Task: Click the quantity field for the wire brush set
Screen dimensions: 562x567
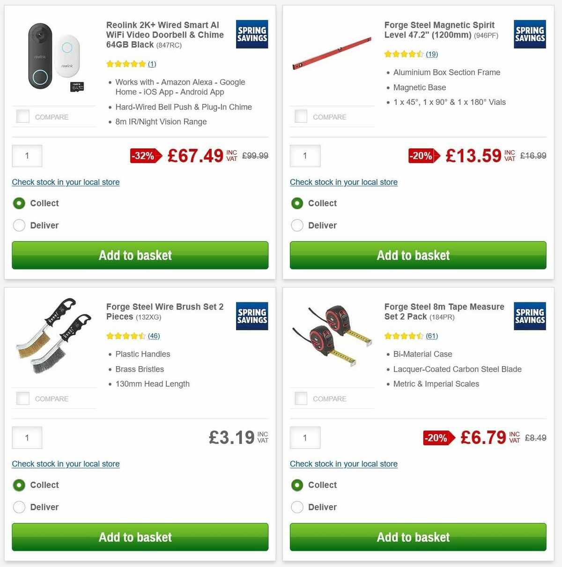Action: pyautogui.click(x=27, y=437)
